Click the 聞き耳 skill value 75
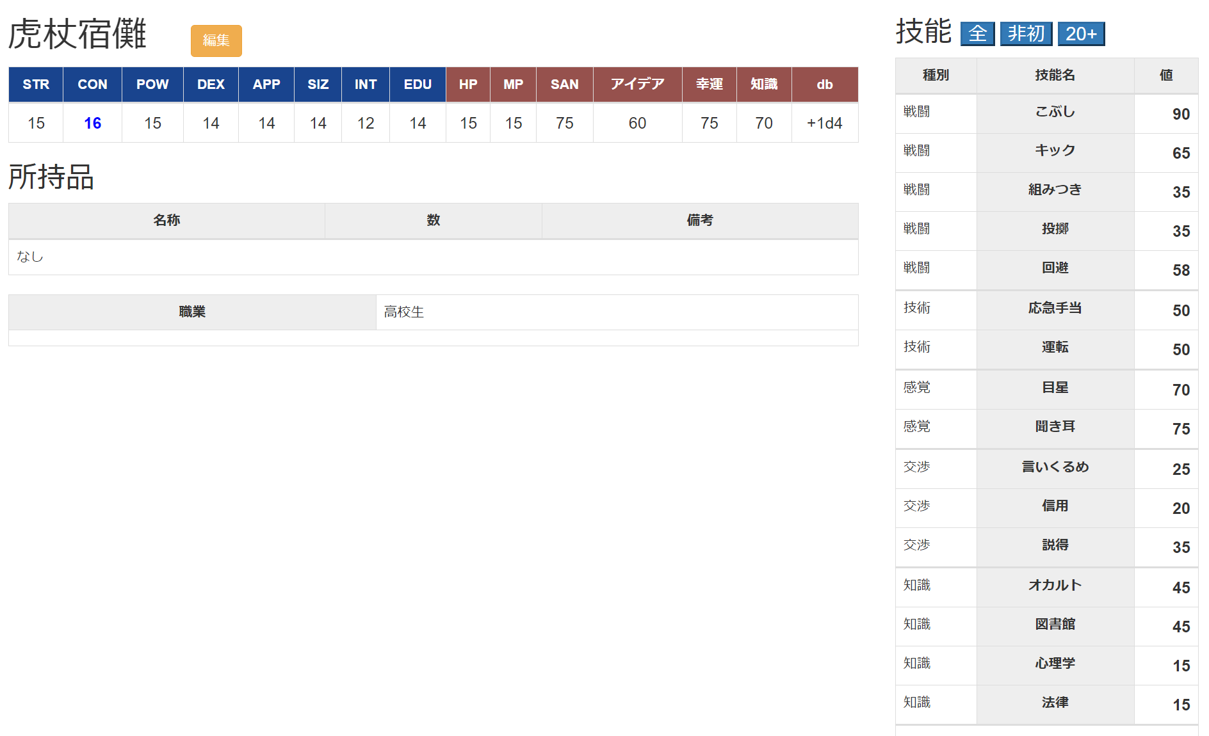 click(x=1181, y=429)
